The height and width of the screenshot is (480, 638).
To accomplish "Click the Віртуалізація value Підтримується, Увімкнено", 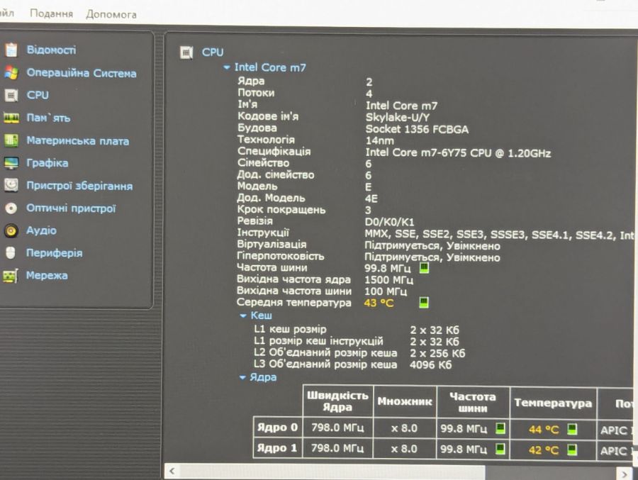I will click(x=432, y=246).
